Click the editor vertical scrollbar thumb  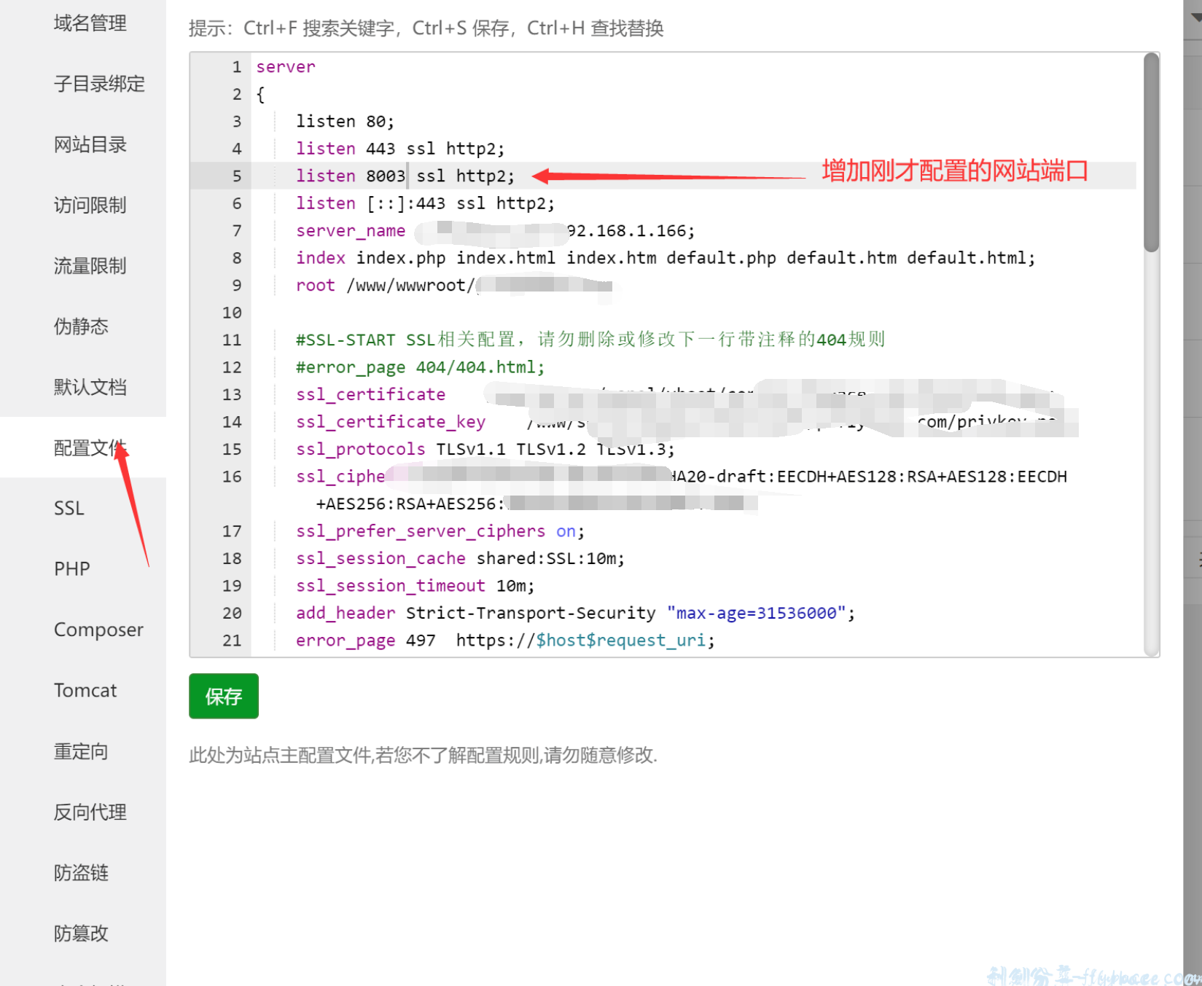tap(1151, 153)
